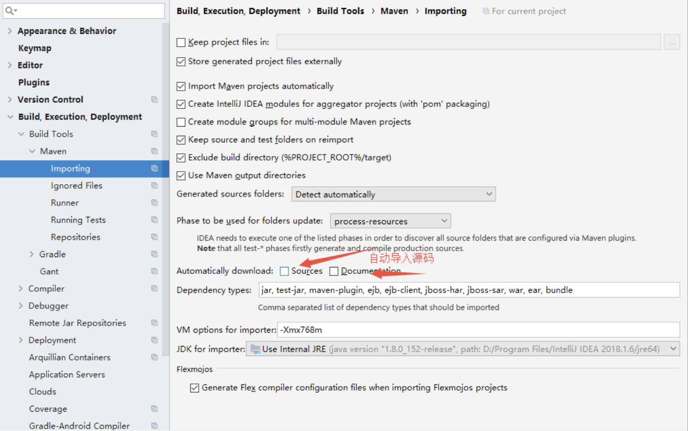Check the Documentation auto-download checkbox

(x=334, y=271)
